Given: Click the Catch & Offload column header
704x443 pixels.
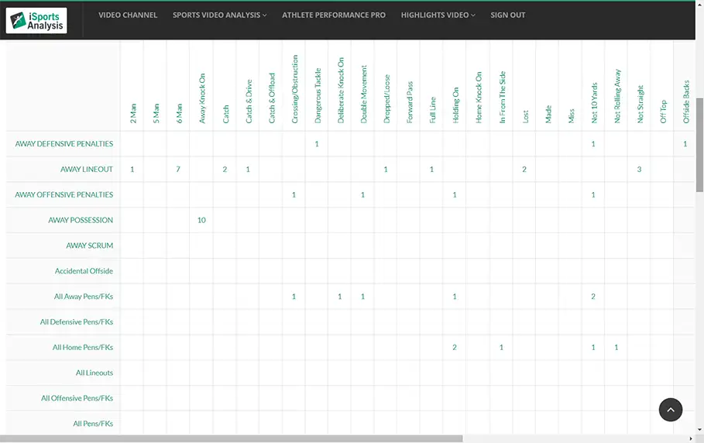Looking at the screenshot, I should click(272, 98).
